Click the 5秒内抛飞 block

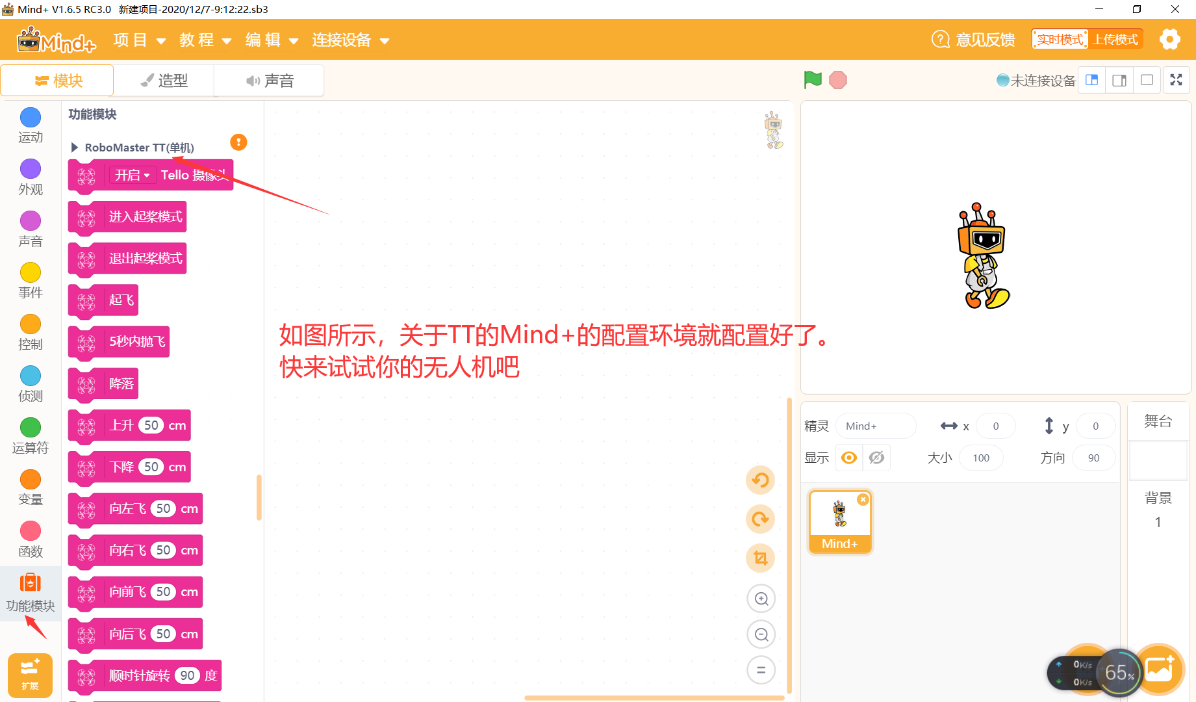tap(119, 342)
